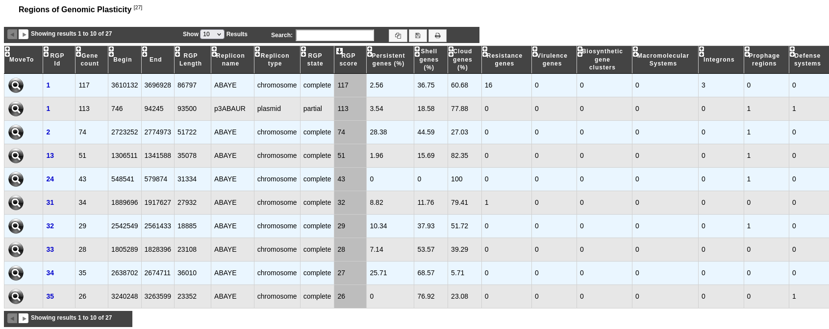Click MoveTo magnifier for RGP 34 row
The width and height of the screenshot is (829, 329).
coord(16,273)
